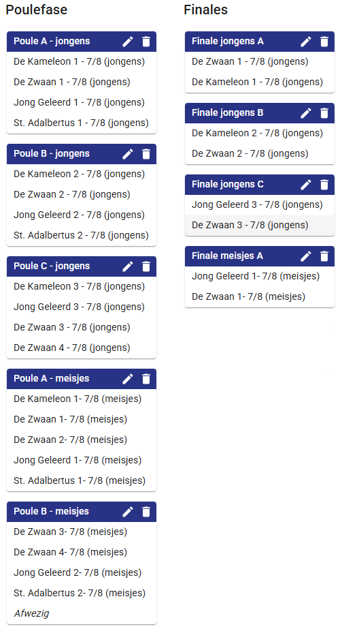Delete Poule B - meisjes via trash icon
Screen dimensions: 342x629
pos(146,511)
